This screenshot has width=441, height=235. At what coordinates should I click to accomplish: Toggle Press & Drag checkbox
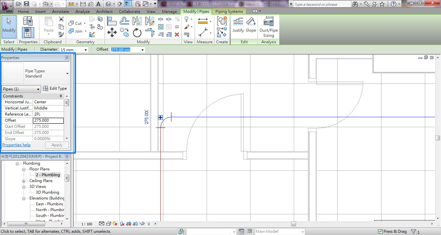(x=380, y=231)
